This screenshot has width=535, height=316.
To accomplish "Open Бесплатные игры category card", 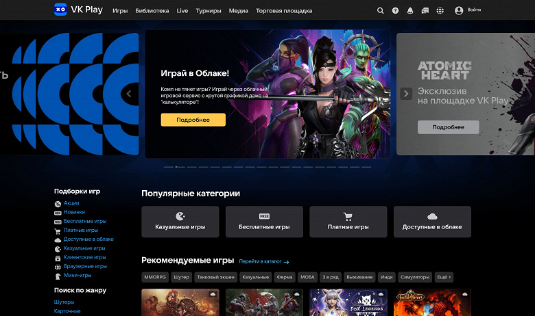I will (x=264, y=222).
